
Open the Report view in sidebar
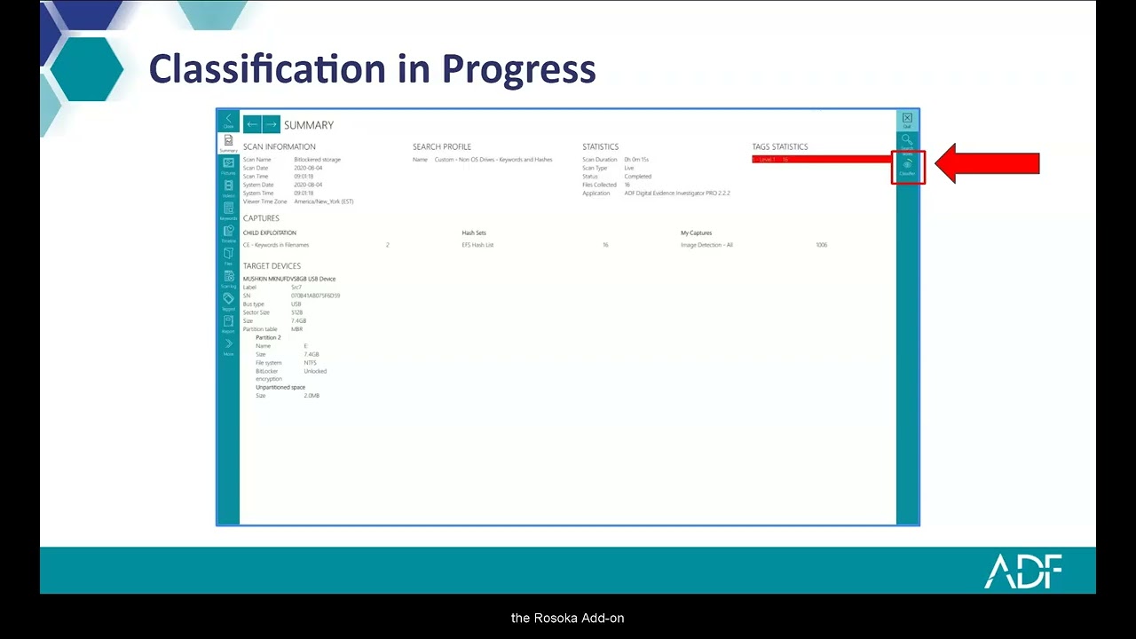[x=228, y=325]
